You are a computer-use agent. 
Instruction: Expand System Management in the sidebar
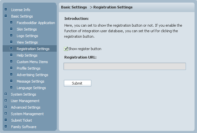(x=6, y=113)
